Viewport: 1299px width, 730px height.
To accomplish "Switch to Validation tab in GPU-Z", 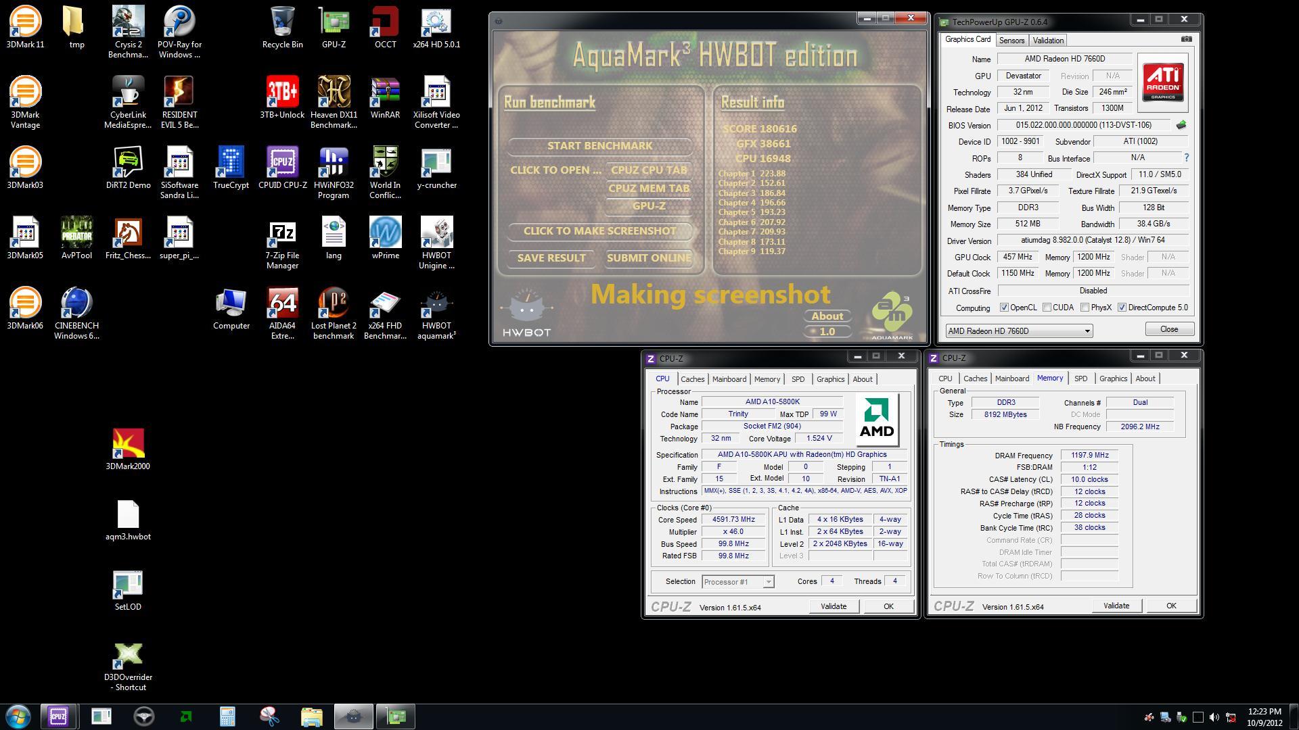I will click(x=1048, y=41).
